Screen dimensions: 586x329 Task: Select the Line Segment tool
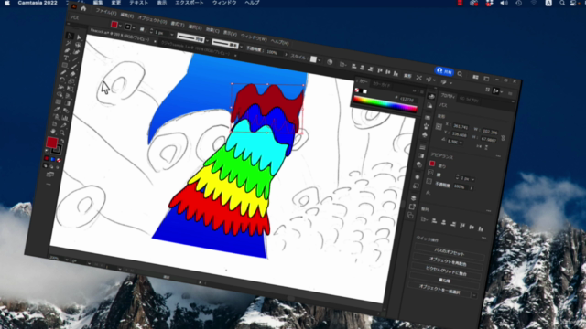tap(75, 59)
